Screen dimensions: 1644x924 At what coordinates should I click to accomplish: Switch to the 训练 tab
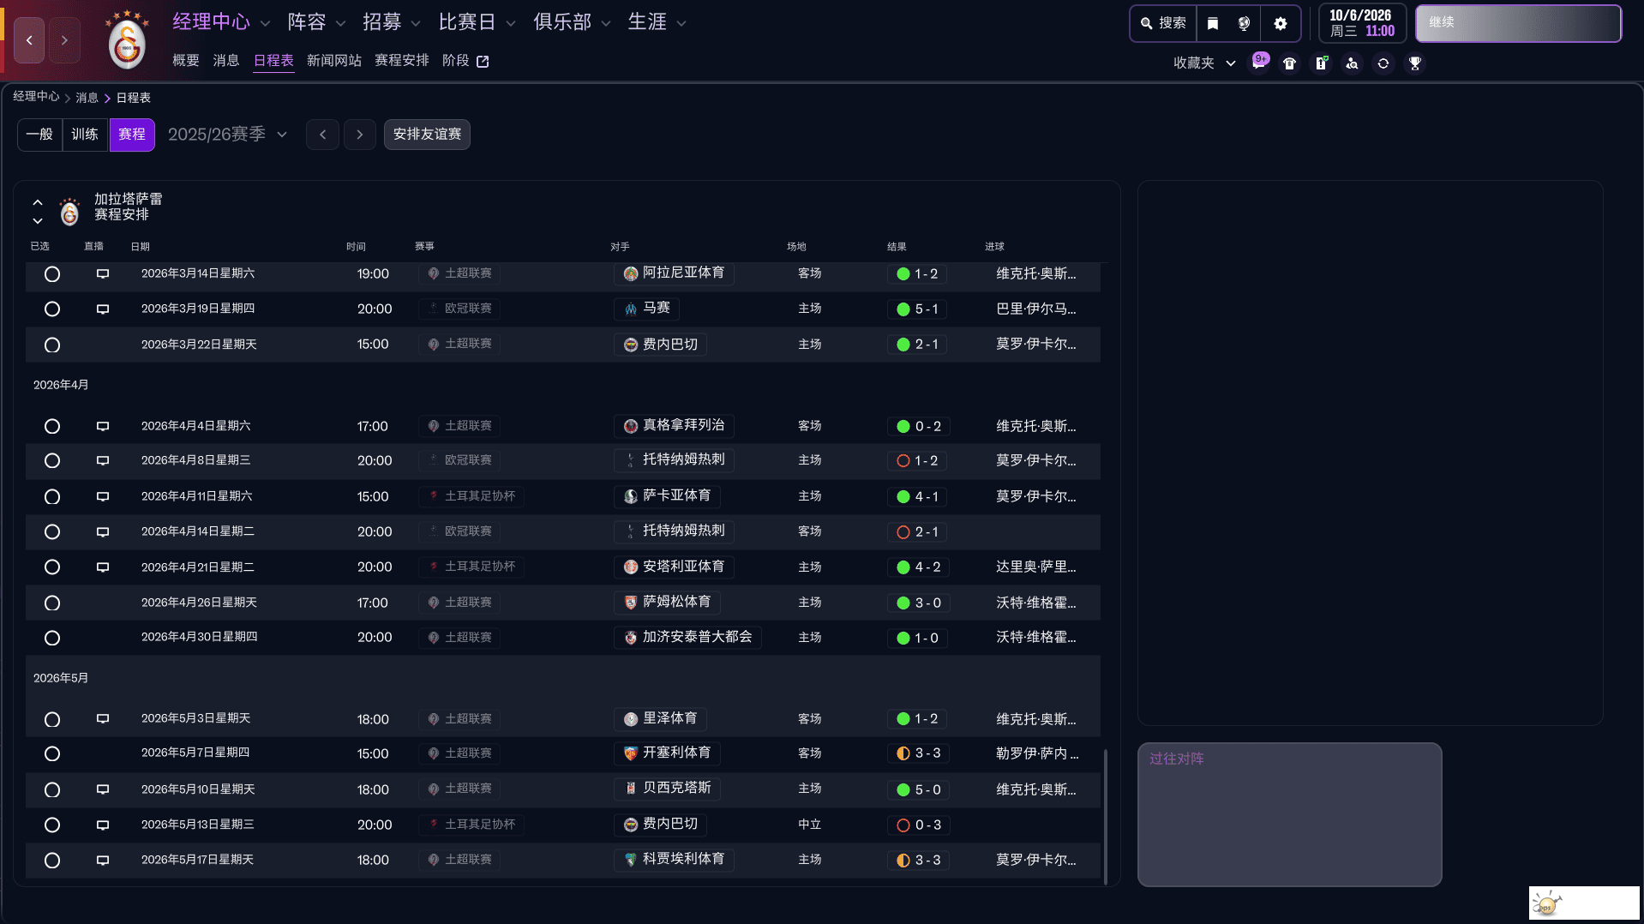coord(85,135)
